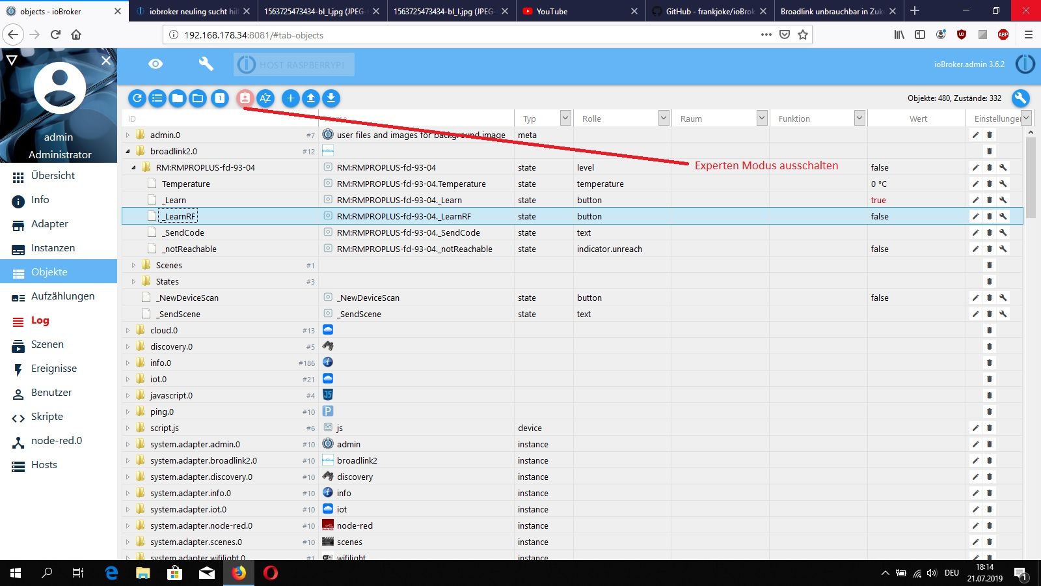Toggle first-level expand button
The width and height of the screenshot is (1041, 586).
220,98
